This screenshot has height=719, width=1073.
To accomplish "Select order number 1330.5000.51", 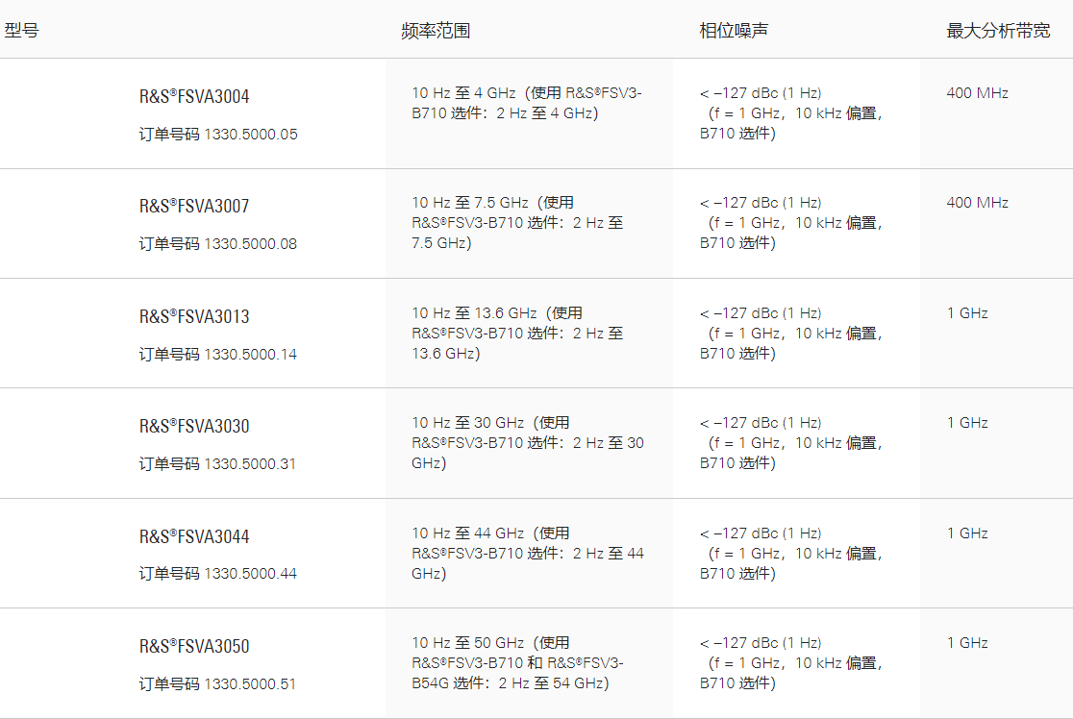I will 251,684.
